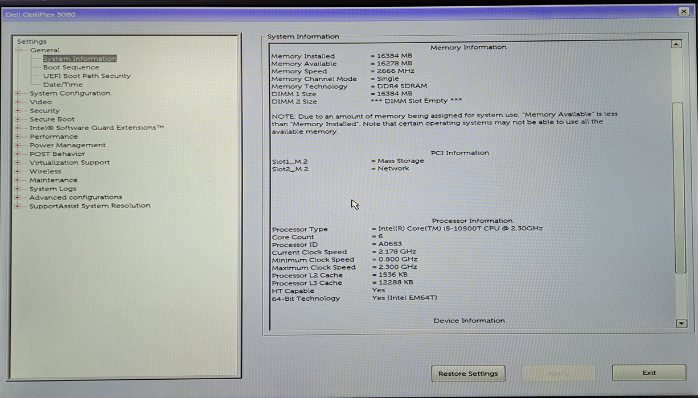Expand Intel Software Guard Extensions node
698x398 pixels.
pyautogui.click(x=19, y=128)
